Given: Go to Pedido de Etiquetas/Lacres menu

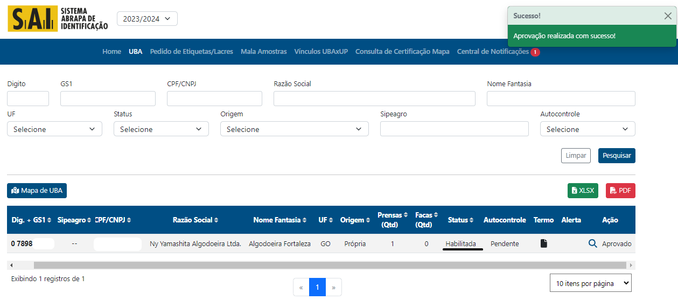Looking at the screenshot, I should 191,52.
